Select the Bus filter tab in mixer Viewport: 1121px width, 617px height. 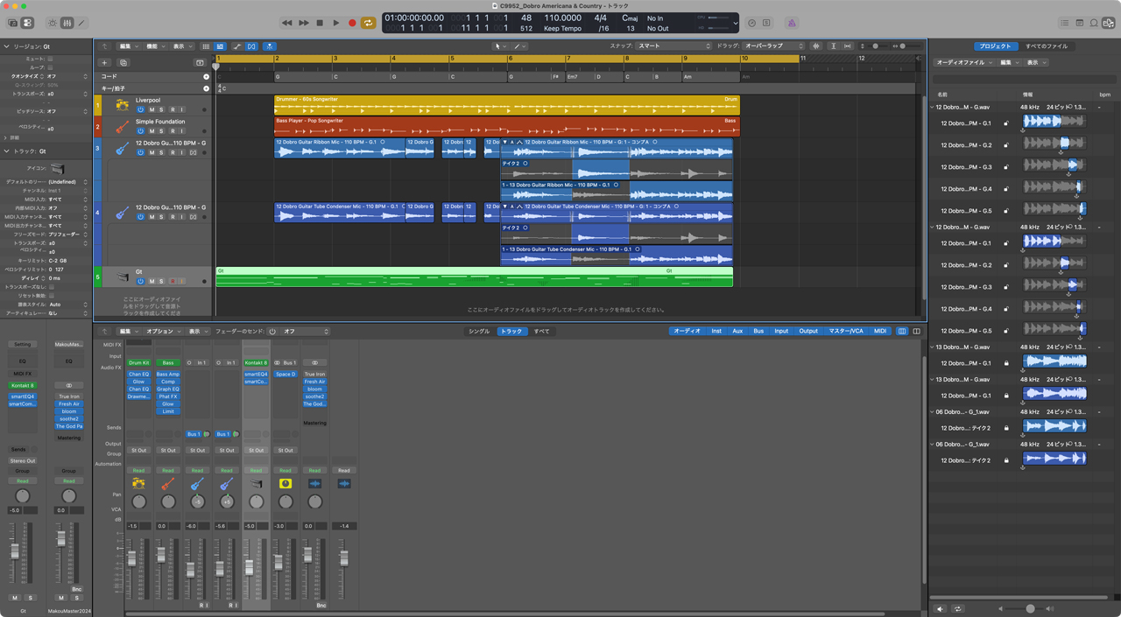point(758,331)
